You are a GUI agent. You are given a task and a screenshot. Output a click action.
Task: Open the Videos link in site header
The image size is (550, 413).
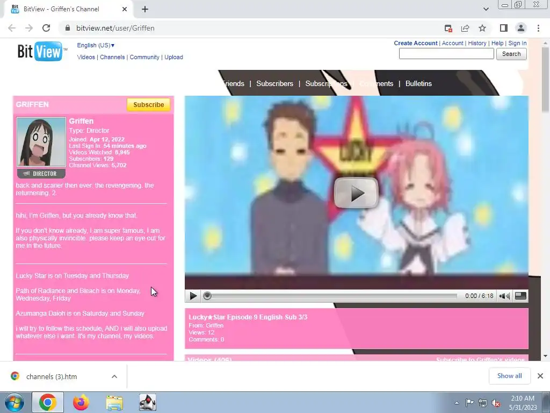(86, 57)
